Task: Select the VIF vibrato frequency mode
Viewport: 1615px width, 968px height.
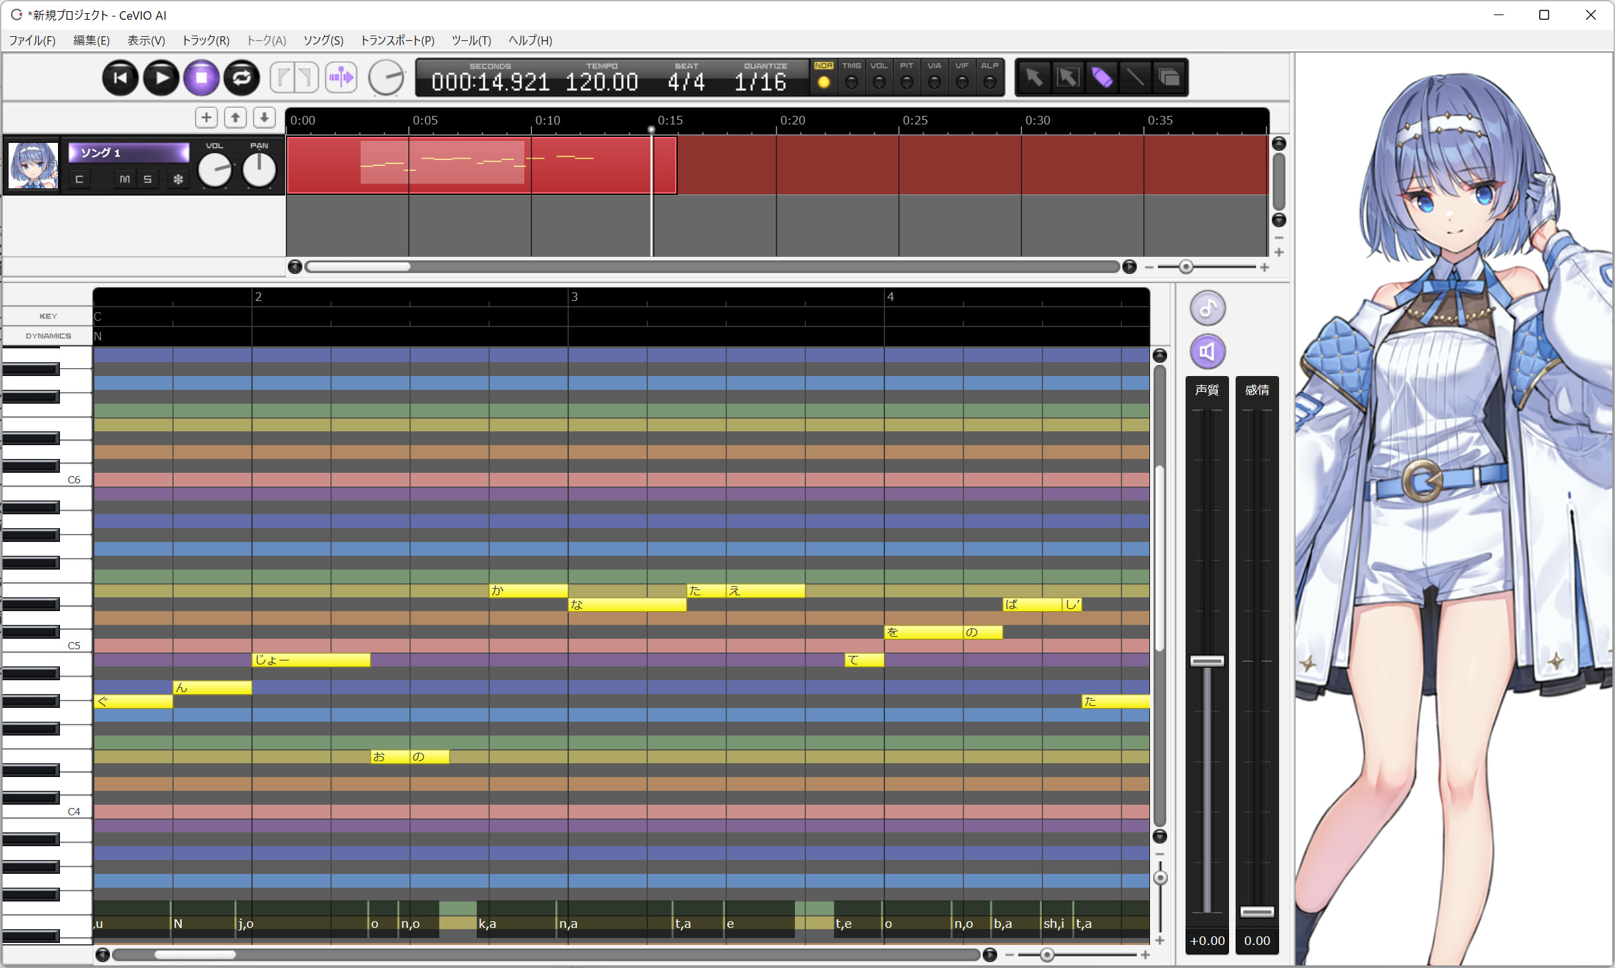Action: click(962, 77)
